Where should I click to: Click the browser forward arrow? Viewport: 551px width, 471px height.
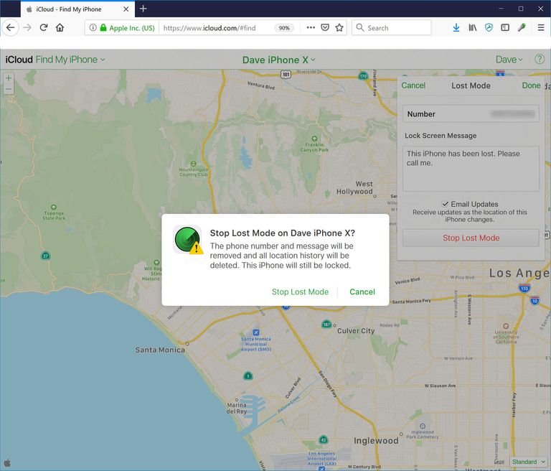click(x=27, y=27)
